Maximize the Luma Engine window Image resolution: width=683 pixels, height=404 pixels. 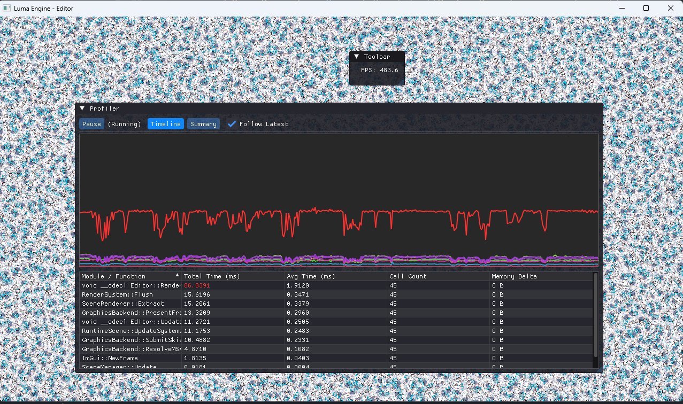tap(646, 8)
